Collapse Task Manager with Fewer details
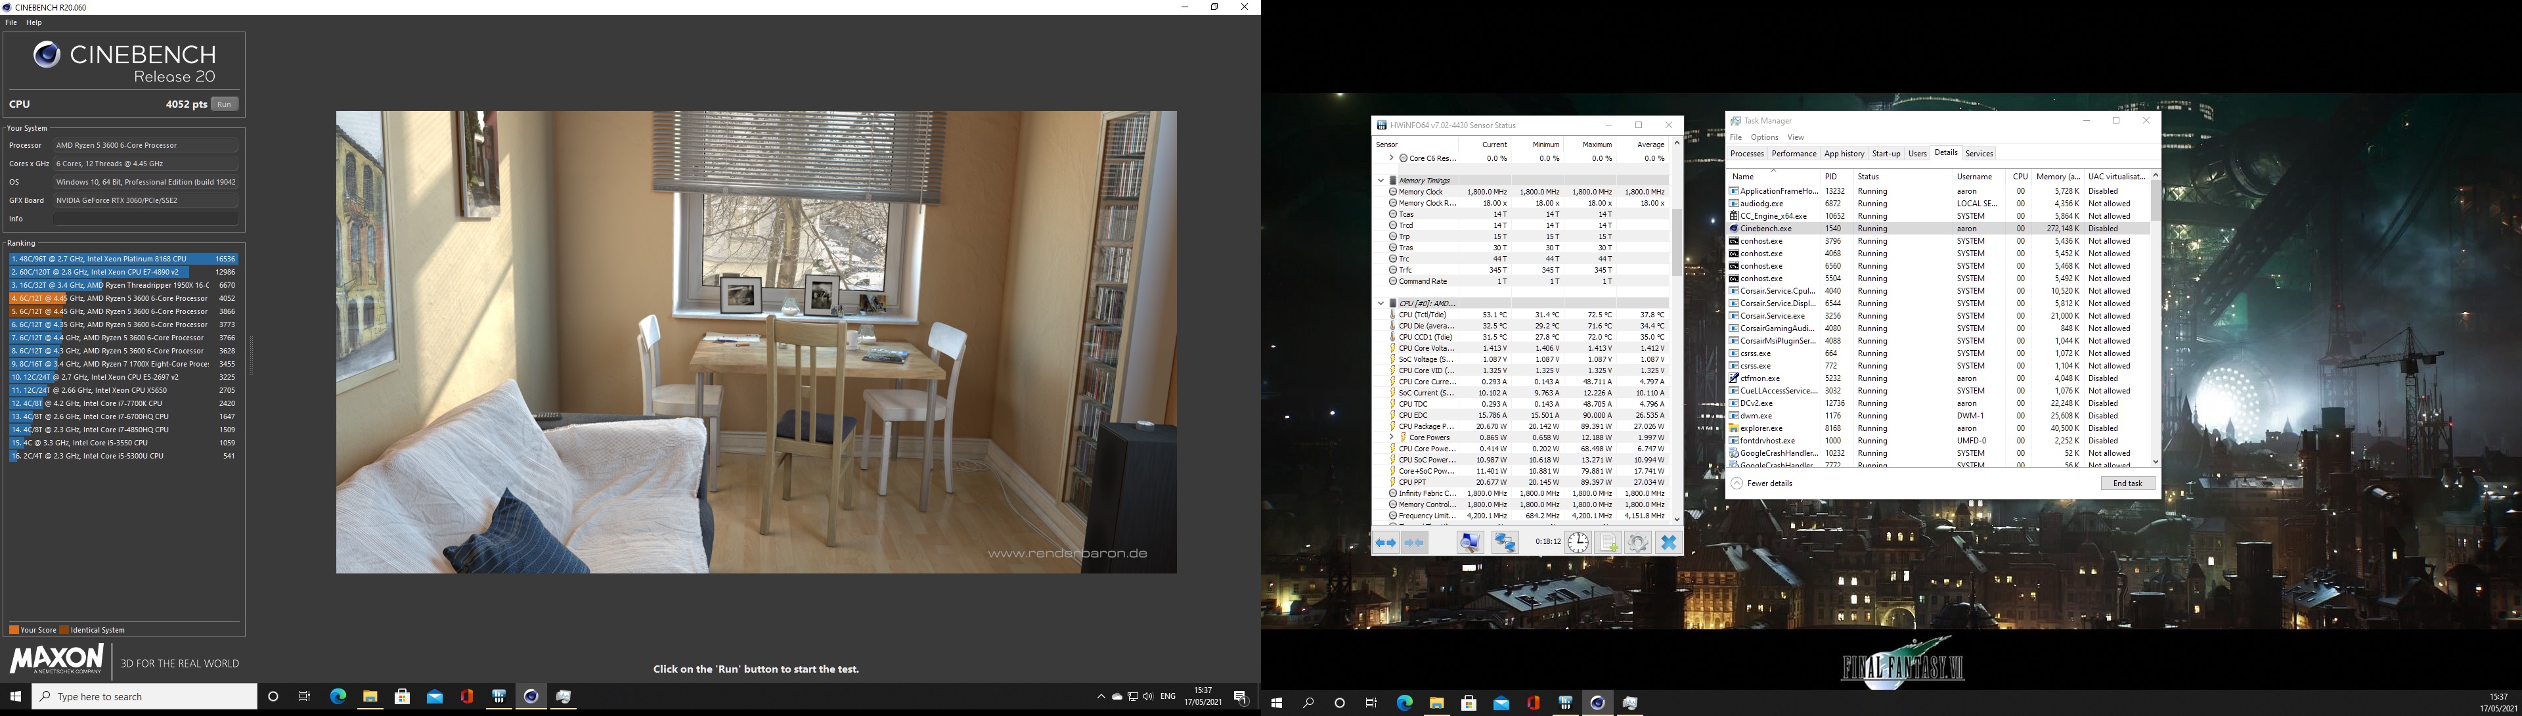 tap(1761, 484)
